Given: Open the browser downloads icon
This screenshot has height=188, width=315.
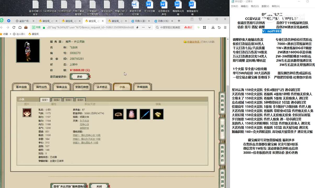Looking at the screenshot, I should (213, 27).
